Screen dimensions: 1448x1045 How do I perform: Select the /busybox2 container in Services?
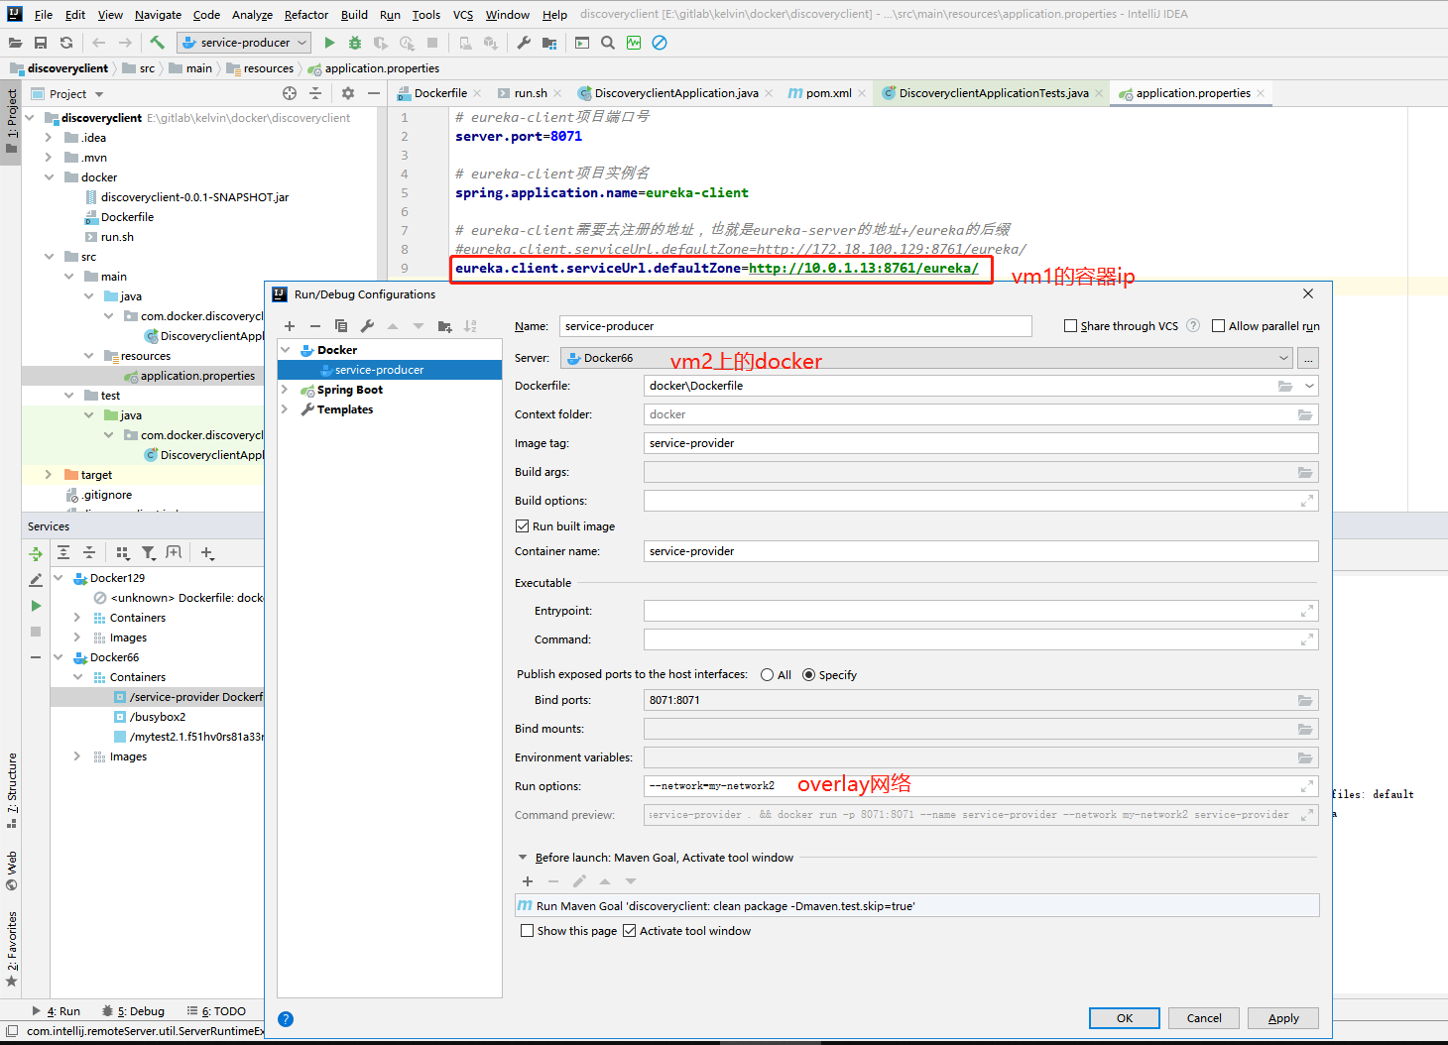[158, 717]
